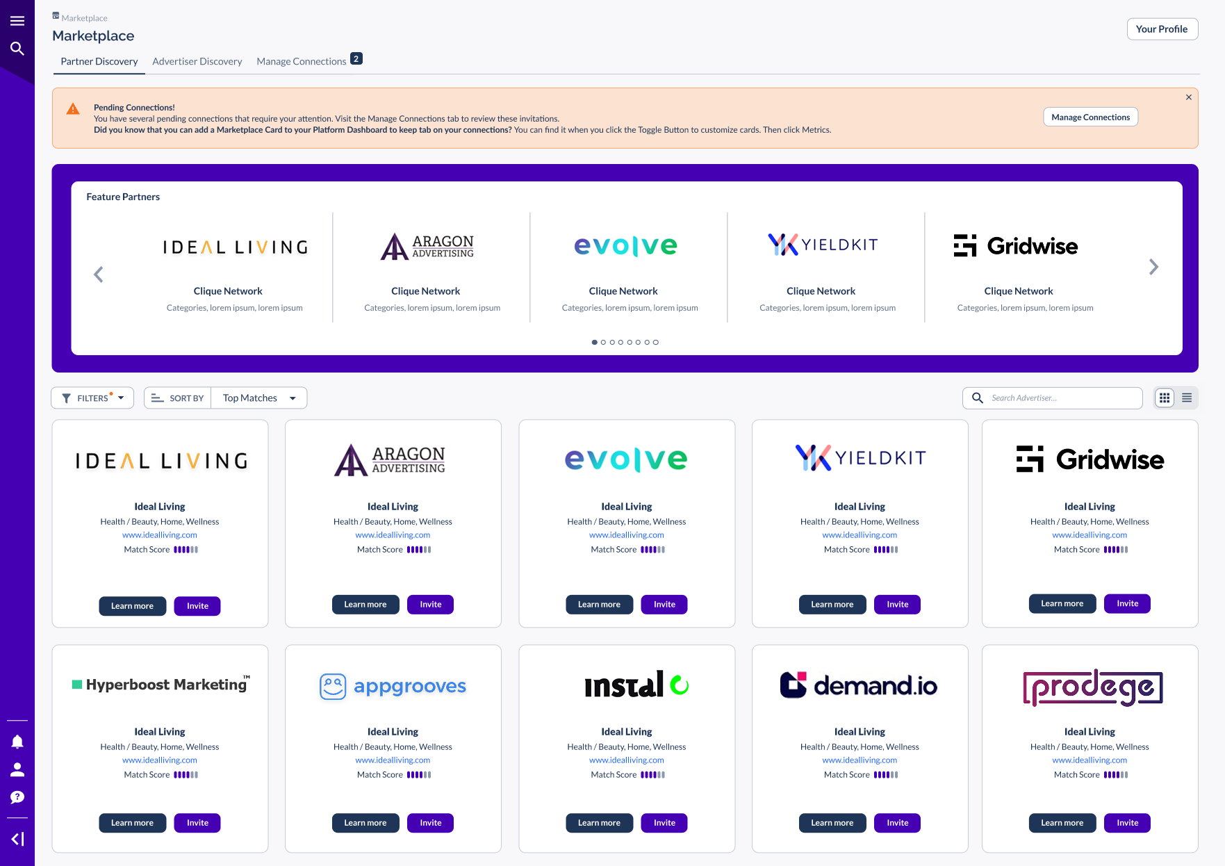This screenshot has height=866, width=1225.
Task: Click the search icon in Search Advertiser field
Action: coord(978,398)
